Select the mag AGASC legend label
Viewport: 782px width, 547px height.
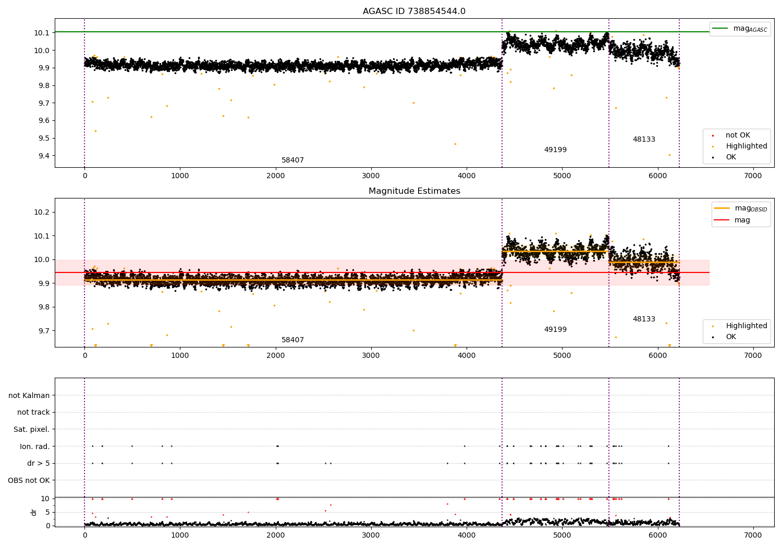tap(750, 29)
